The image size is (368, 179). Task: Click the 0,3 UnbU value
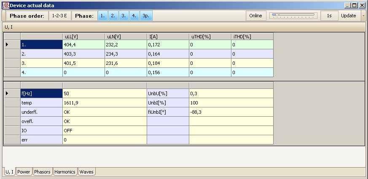coord(231,94)
